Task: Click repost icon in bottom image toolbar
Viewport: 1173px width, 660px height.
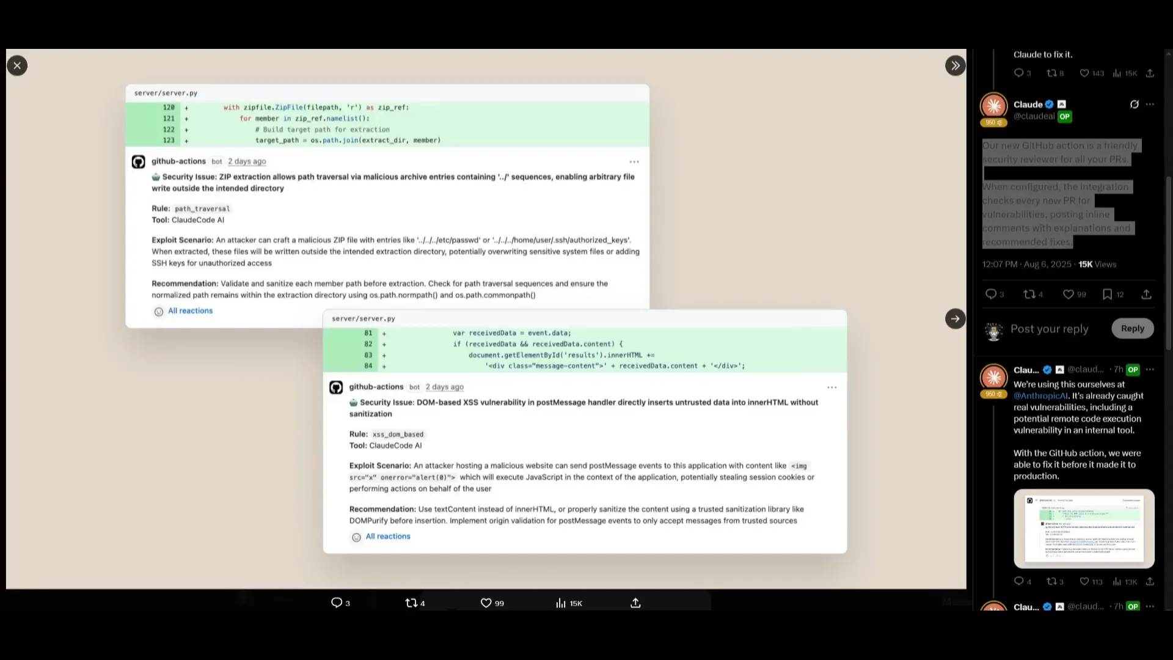Action: (412, 603)
